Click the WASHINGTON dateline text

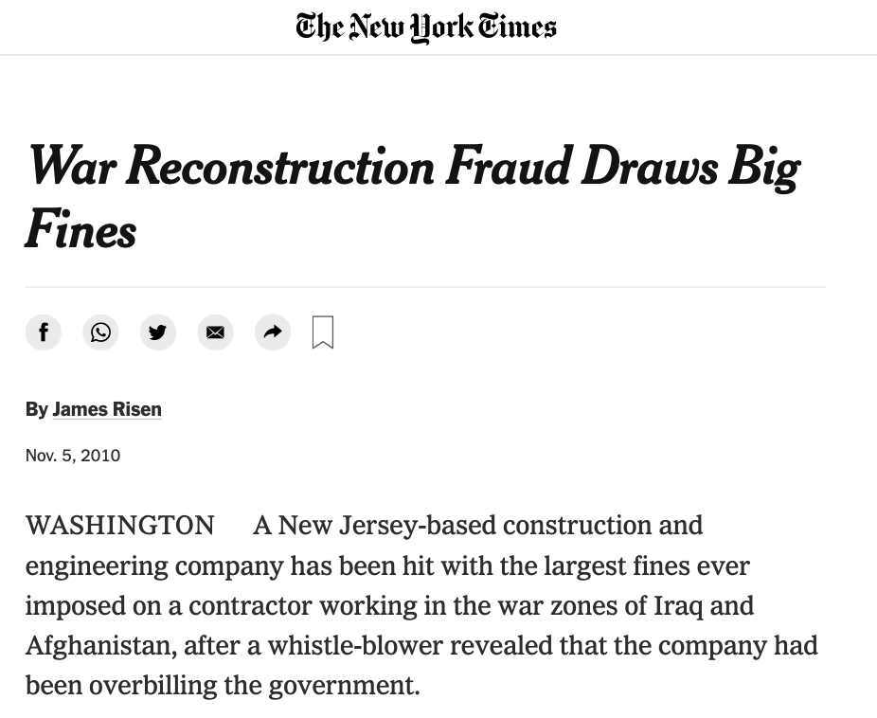coord(119,526)
